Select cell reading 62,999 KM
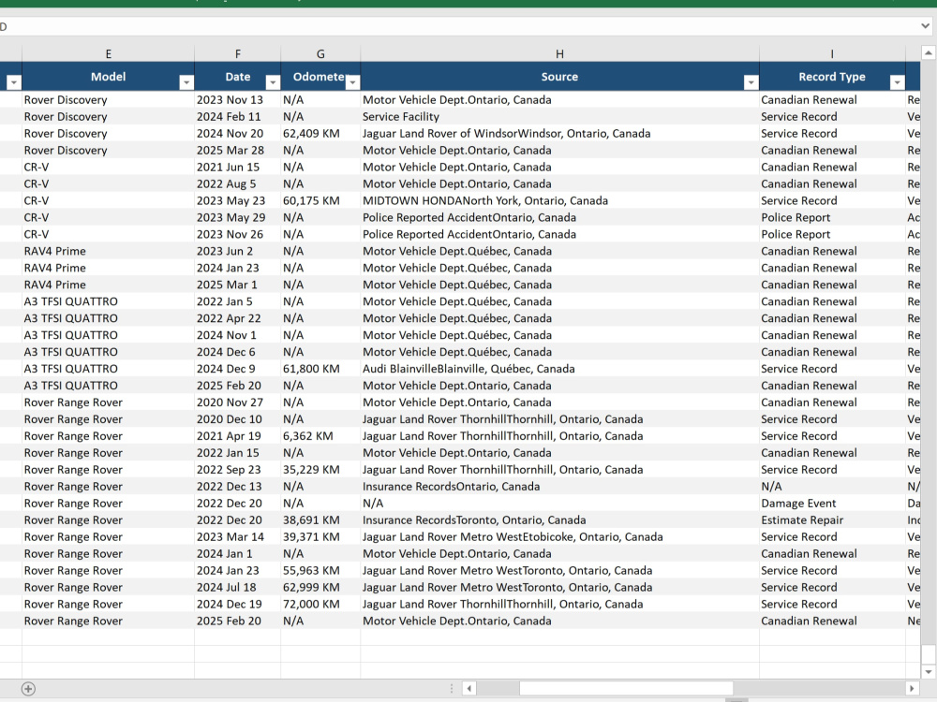Viewport: 937px width, 702px height. point(320,588)
